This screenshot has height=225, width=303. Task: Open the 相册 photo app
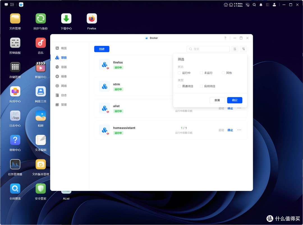41,116
